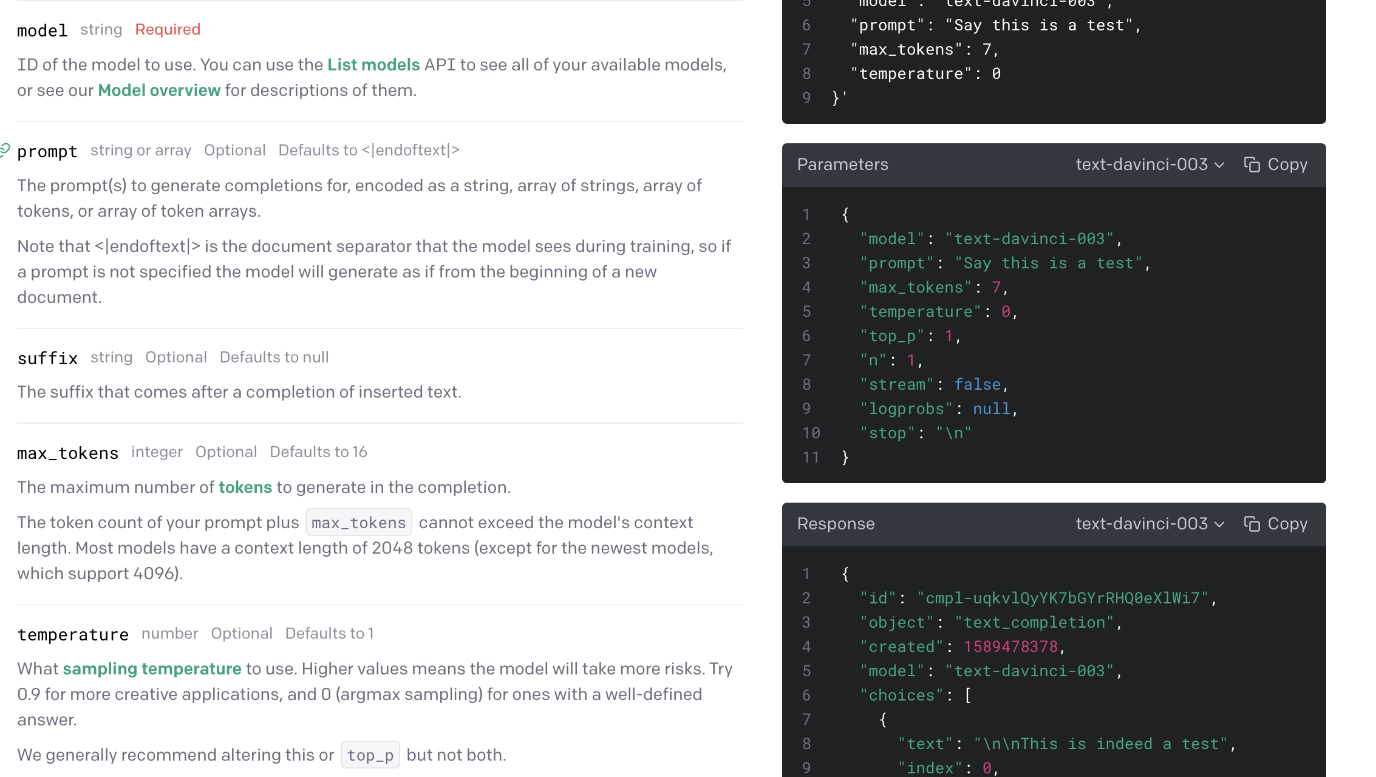The image size is (1376, 777).
Task: Click the suffix parameter name heading
Action: [x=47, y=358]
